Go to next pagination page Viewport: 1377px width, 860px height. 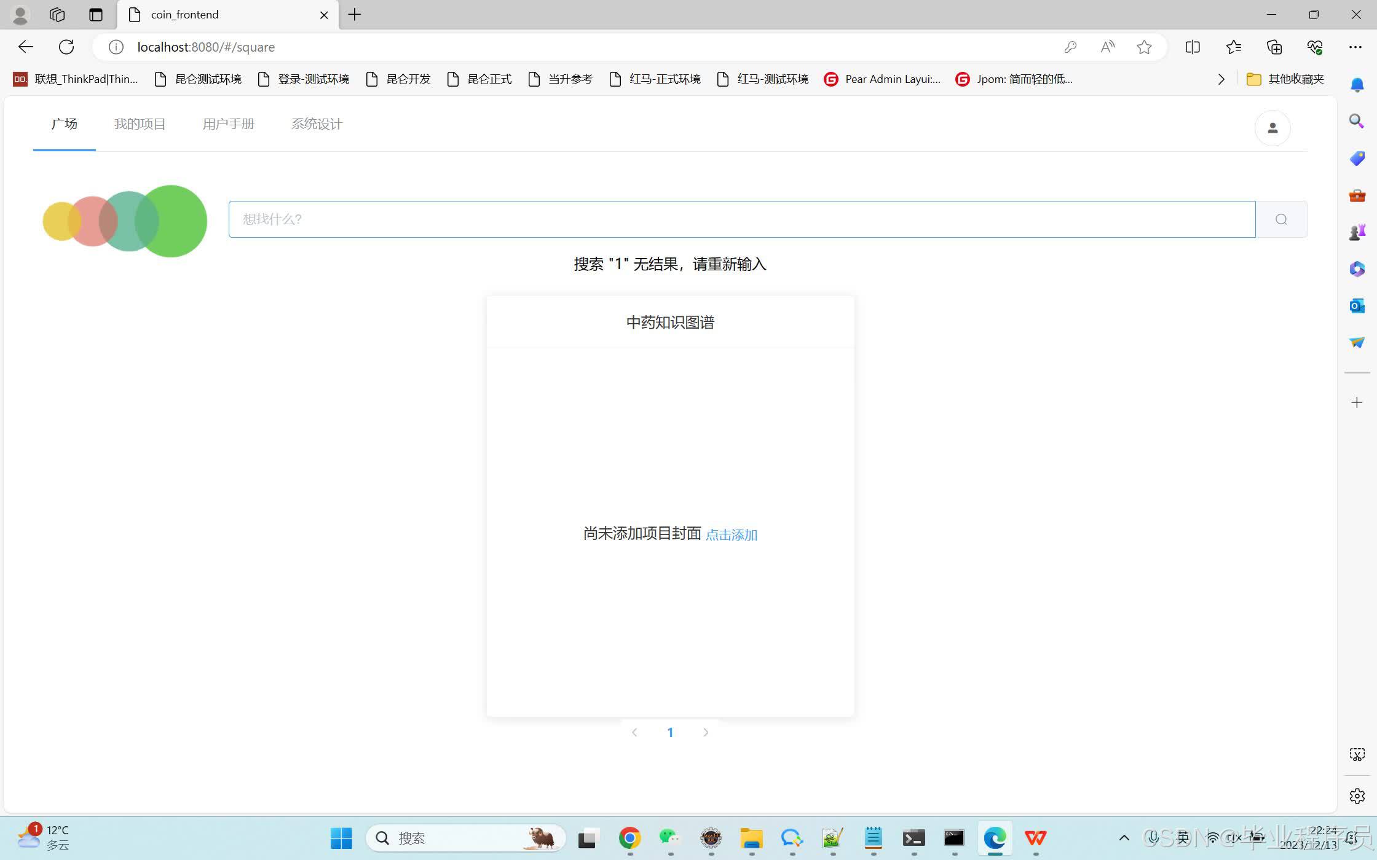[706, 732]
